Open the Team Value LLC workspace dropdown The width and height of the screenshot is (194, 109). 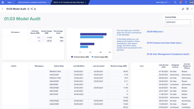(163, 2)
